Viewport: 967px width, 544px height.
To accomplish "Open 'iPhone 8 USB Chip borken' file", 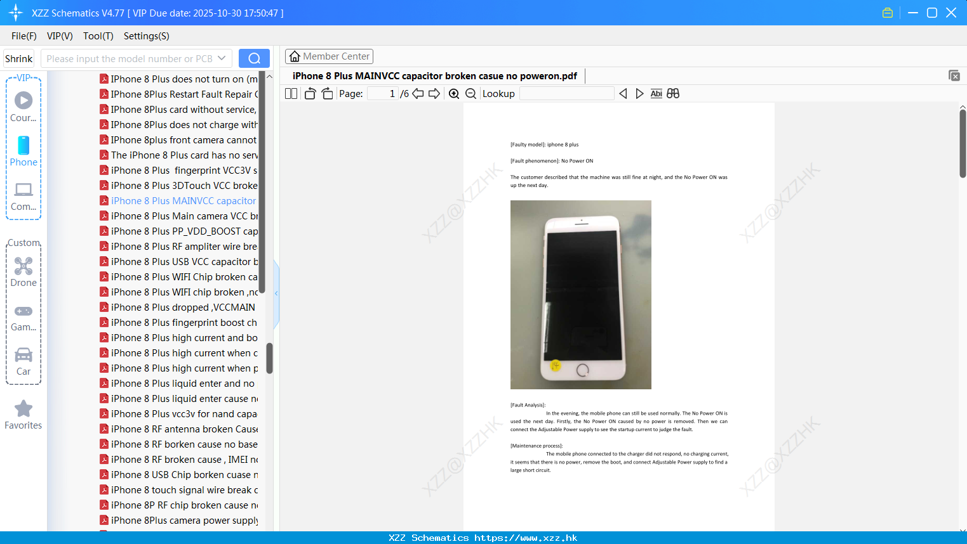I will point(179,475).
